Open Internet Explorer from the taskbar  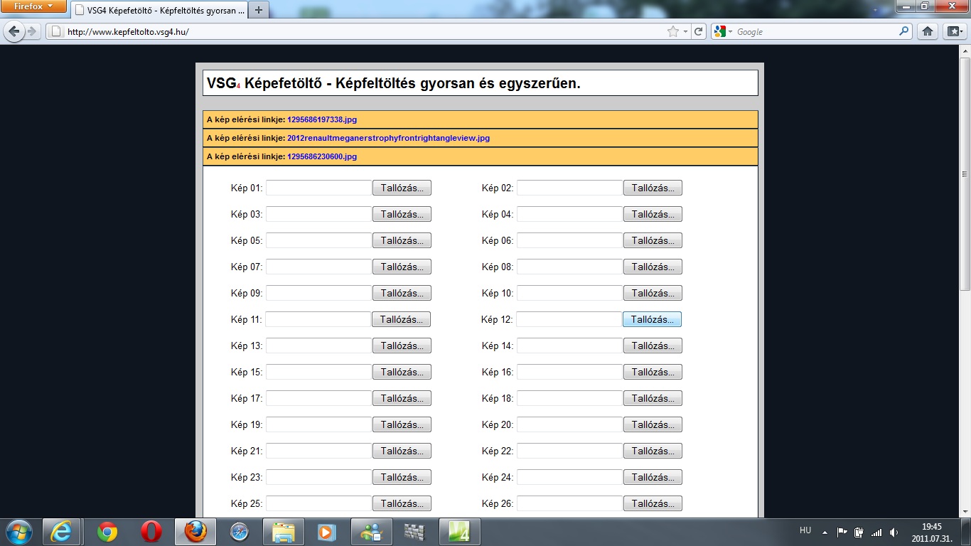coord(61,532)
